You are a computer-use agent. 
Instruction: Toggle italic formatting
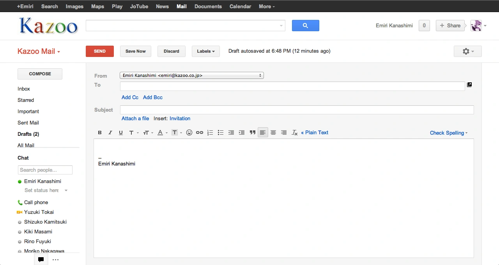point(110,133)
